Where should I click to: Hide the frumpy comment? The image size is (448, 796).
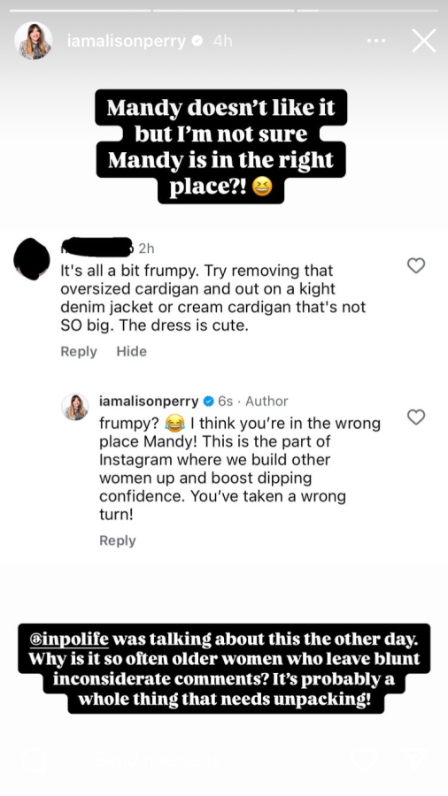tap(132, 351)
